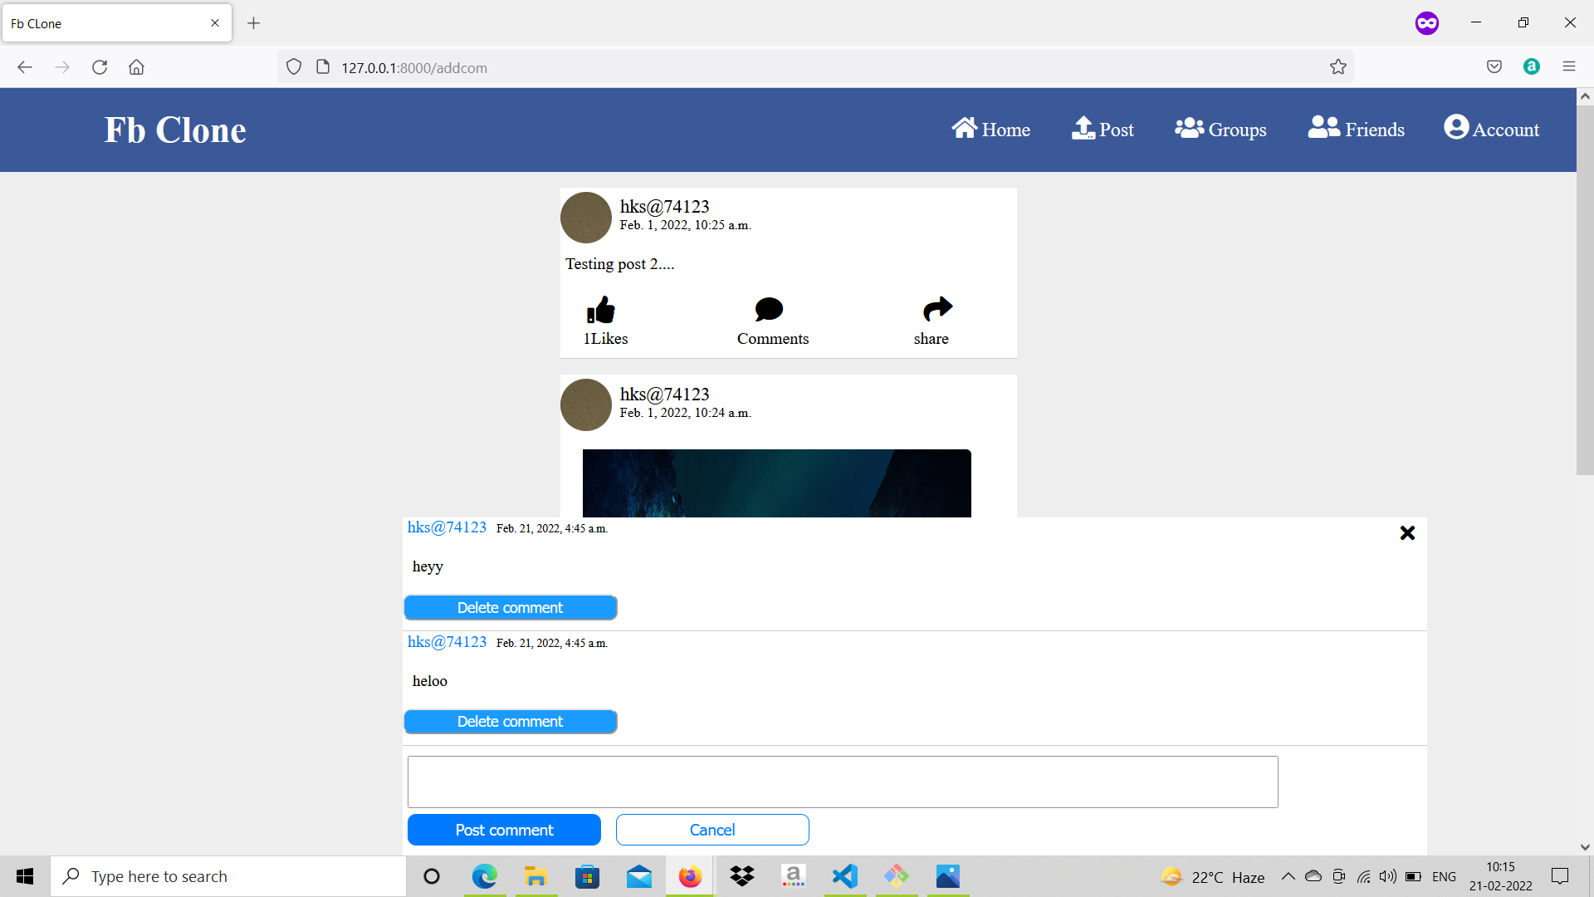Screen dimensions: 1594x897
Task: Click the Fb Clone site logo
Action: tap(175, 130)
